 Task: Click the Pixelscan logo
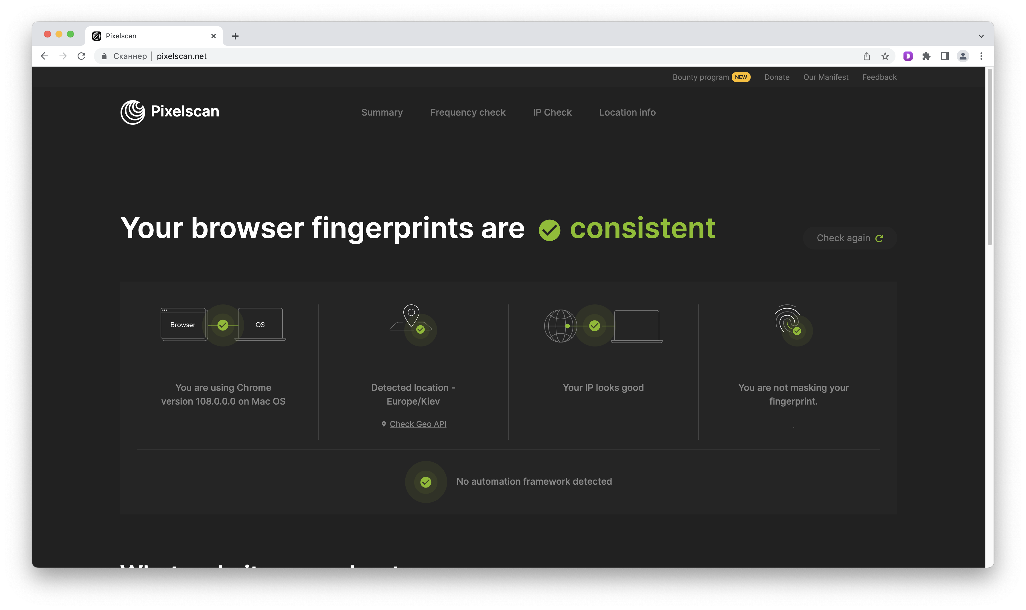click(170, 112)
